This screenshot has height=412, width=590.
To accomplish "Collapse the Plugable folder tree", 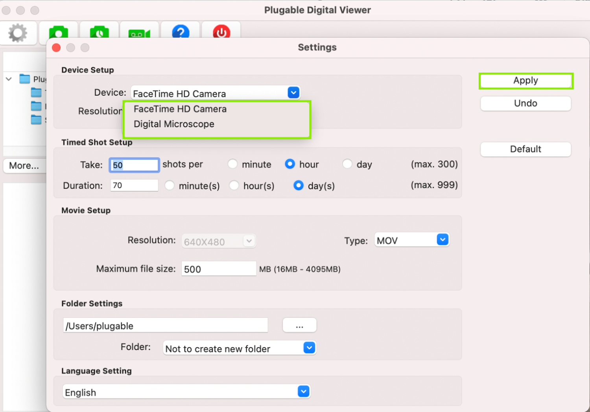I will click(9, 79).
